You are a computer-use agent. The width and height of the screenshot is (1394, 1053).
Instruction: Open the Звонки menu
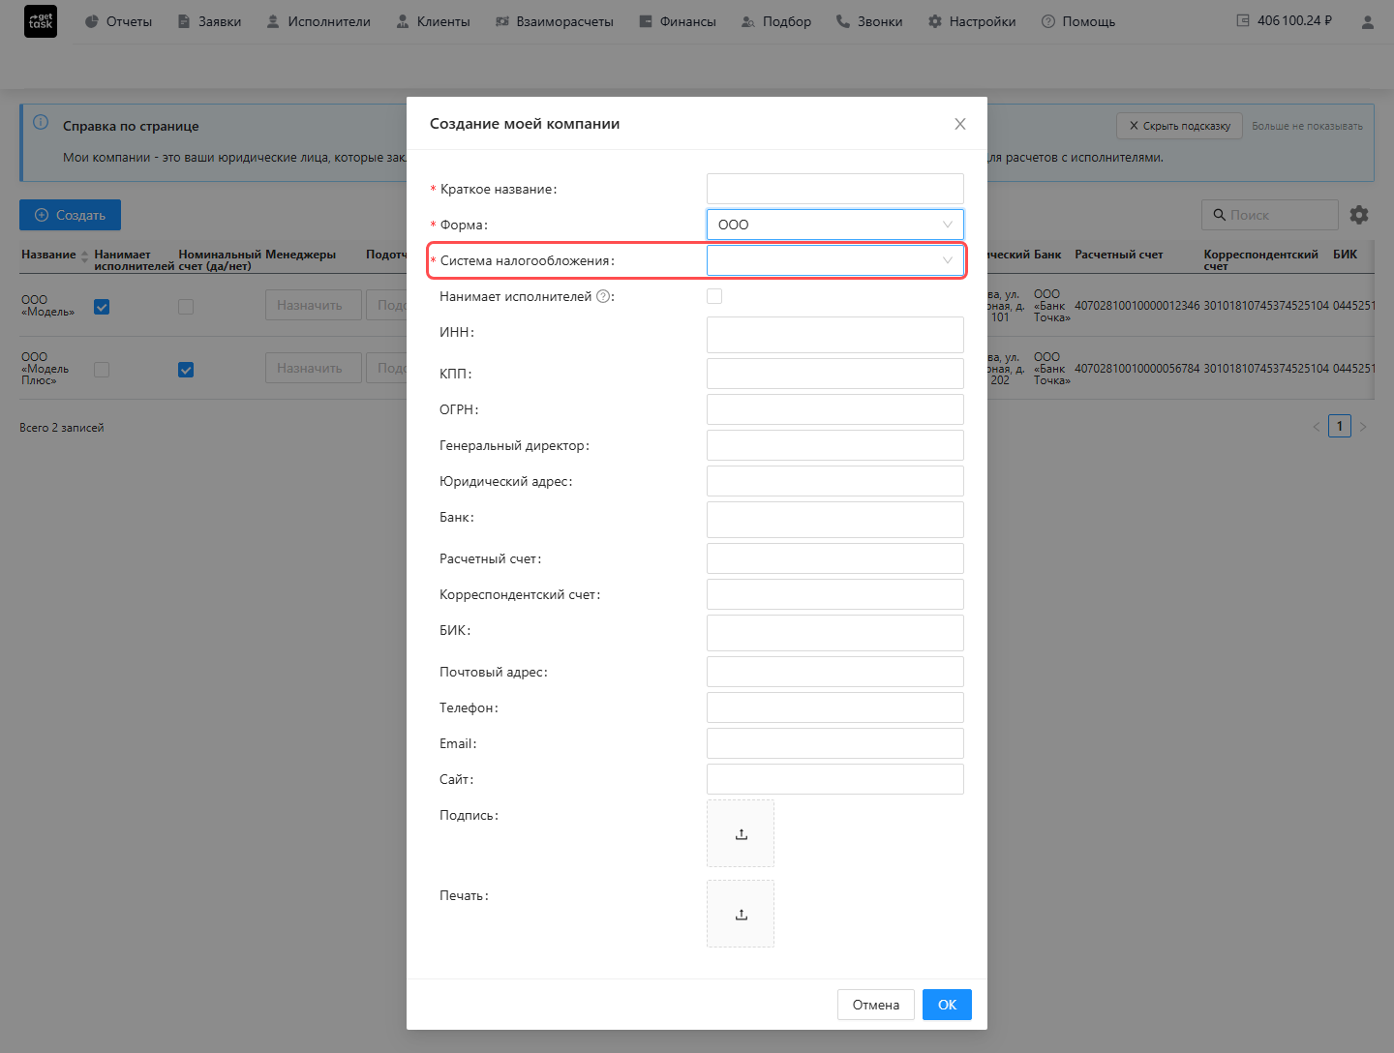869,21
